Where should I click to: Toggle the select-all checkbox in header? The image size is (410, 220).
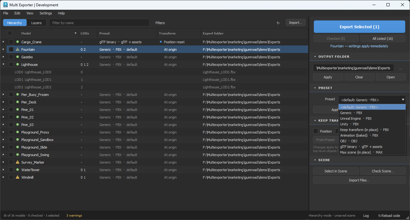(10, 33)
